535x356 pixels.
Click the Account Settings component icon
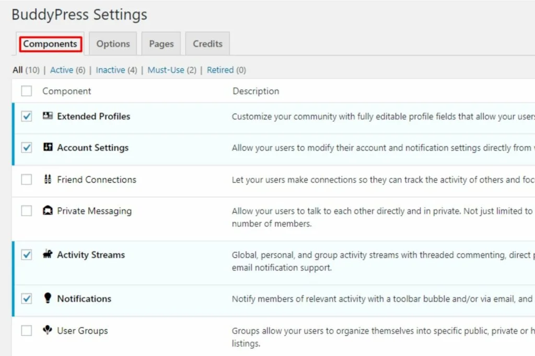[x=48, y=148]
